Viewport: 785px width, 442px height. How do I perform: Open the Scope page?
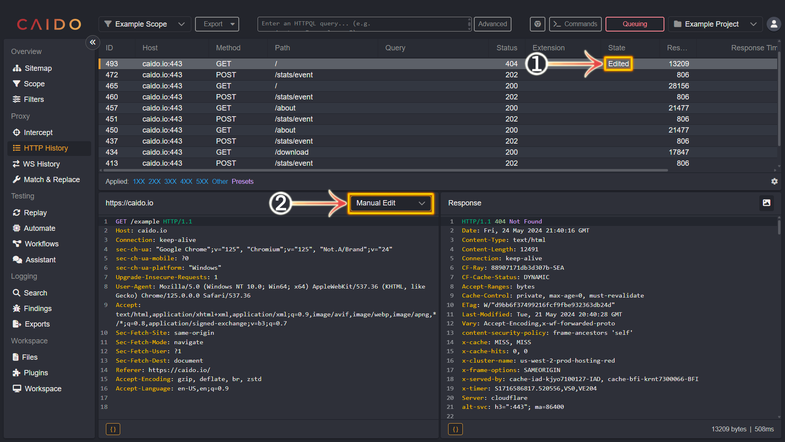pos(29,84)
